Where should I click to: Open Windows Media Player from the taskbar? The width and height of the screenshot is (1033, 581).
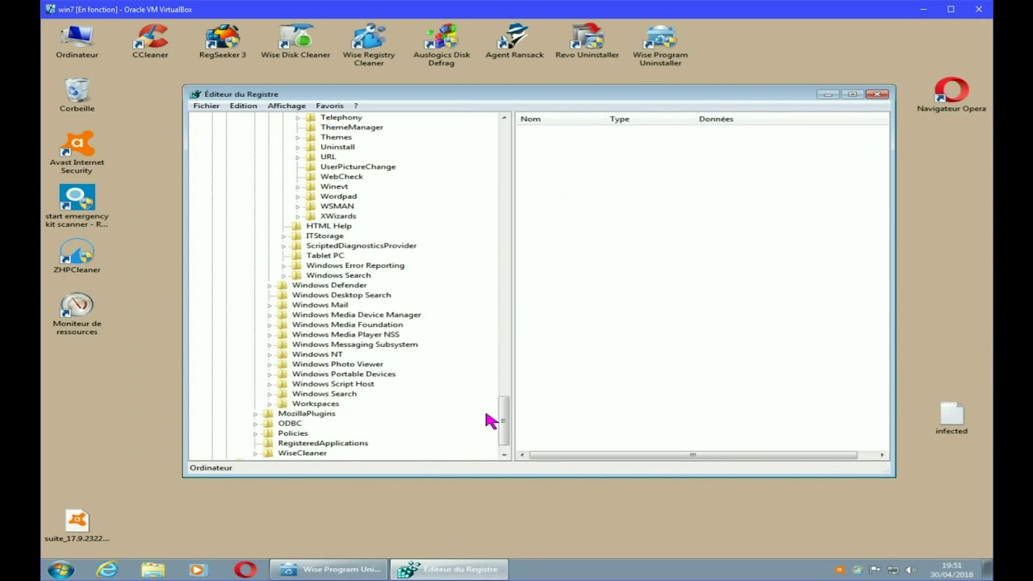click(198, 569)
